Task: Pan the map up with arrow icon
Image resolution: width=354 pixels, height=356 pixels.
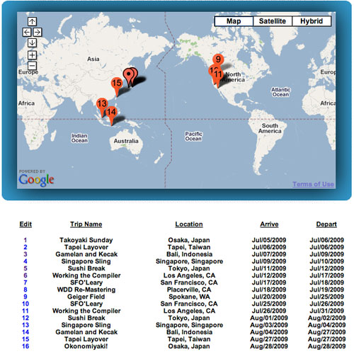Action: pyautogui.click(x=32, y=21)
